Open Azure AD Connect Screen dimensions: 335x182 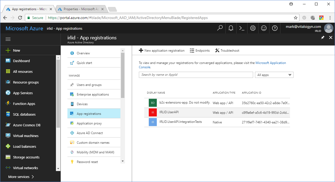coord(94,133)
